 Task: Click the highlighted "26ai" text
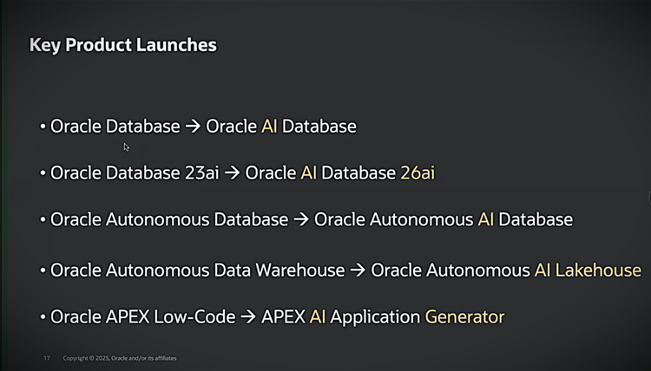tap(418, 172)
